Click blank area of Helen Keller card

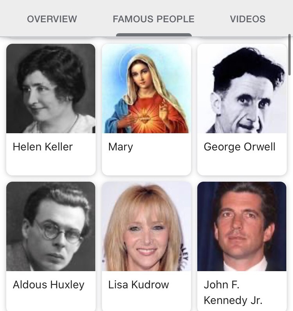point(51,164)
